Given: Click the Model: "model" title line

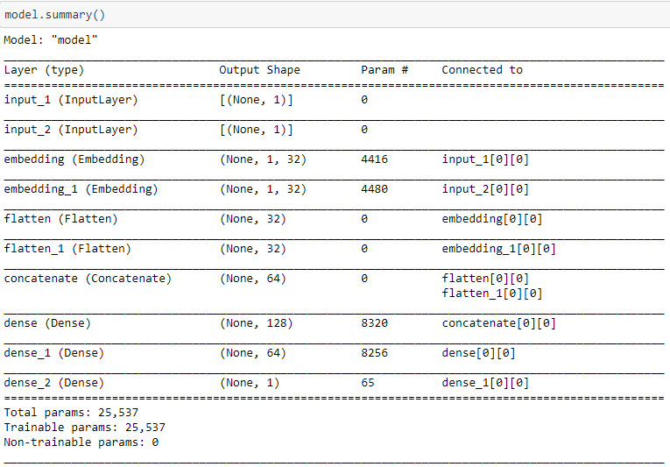Looking at the screenshot, I should coord(51,40).
